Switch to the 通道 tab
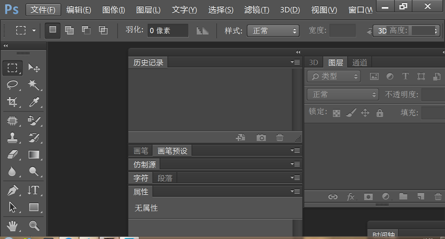Image resolution: width=445 pixels, height=239 pixels. pos(360,62)
